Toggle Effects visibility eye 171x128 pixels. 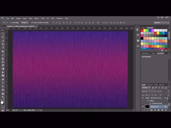[x=148, y=101]
